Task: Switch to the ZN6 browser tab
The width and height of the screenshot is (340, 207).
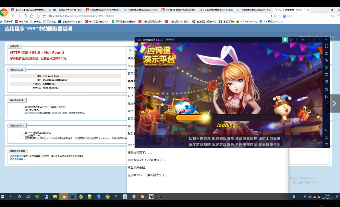Action: pos(28,10)
